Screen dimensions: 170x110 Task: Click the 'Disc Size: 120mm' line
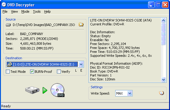pyautogui.click(x=102, y=79)
